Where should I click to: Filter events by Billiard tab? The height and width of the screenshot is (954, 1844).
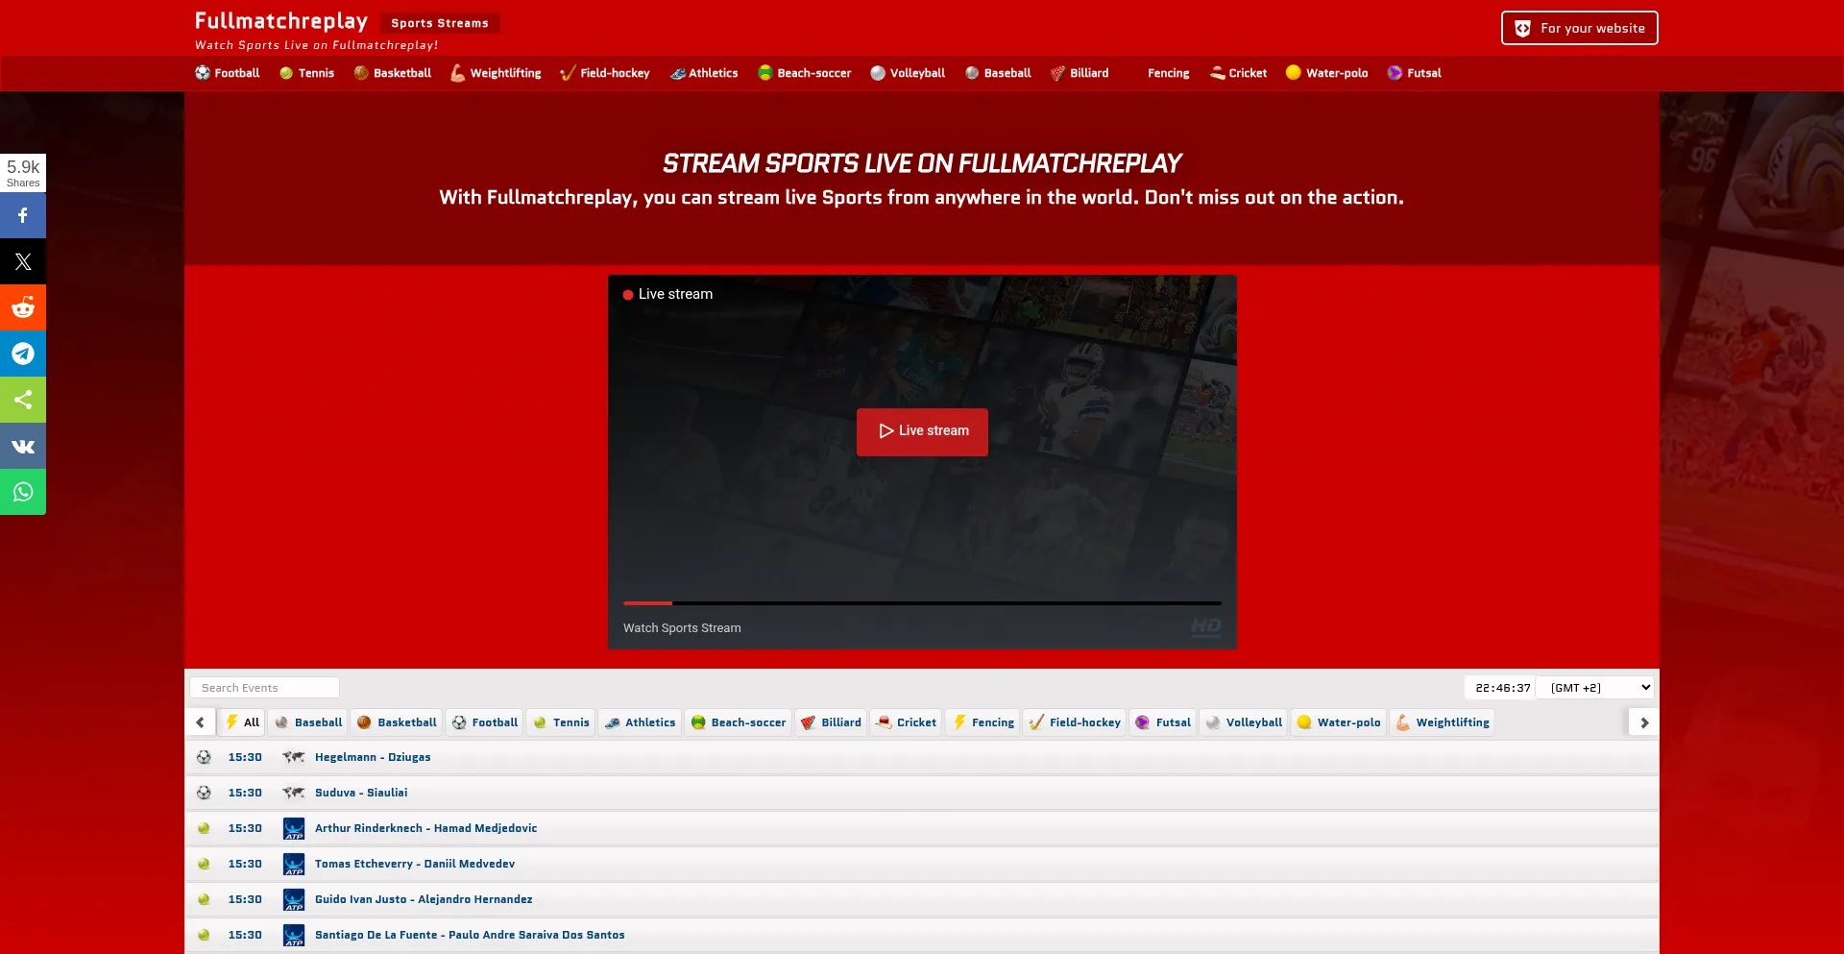tap(832, 722)
